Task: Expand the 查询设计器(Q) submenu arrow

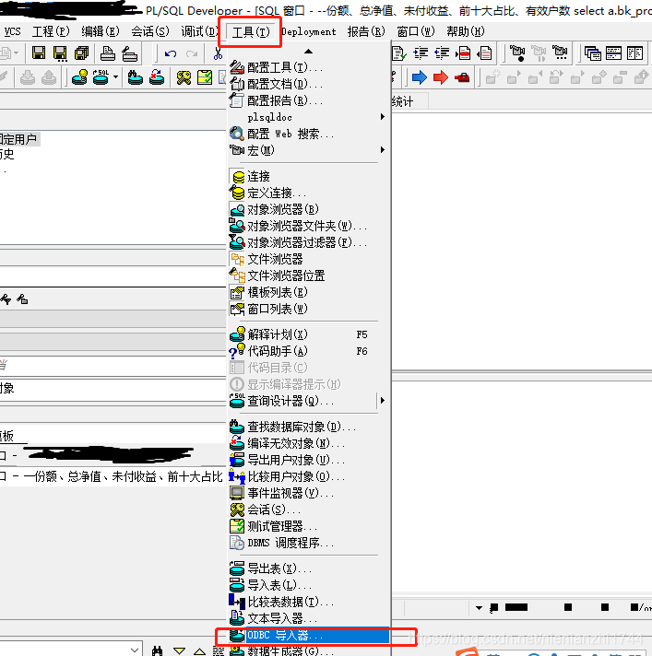Action: [383, 401]
